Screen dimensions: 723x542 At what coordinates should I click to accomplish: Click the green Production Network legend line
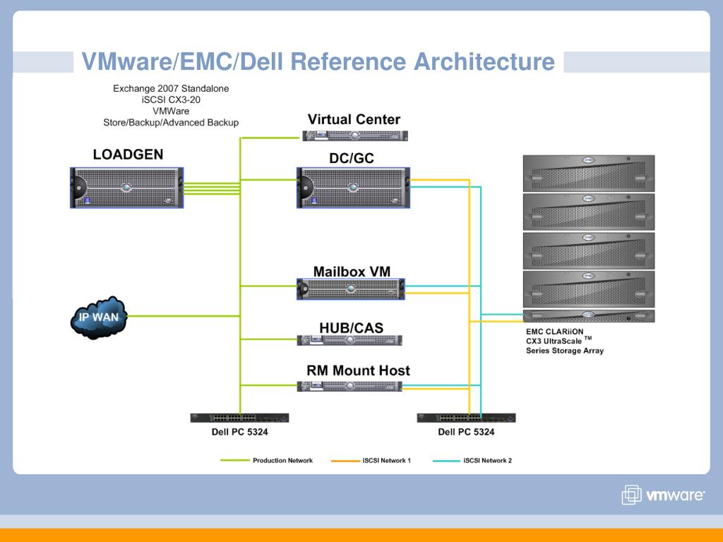[x=234, y=460]
